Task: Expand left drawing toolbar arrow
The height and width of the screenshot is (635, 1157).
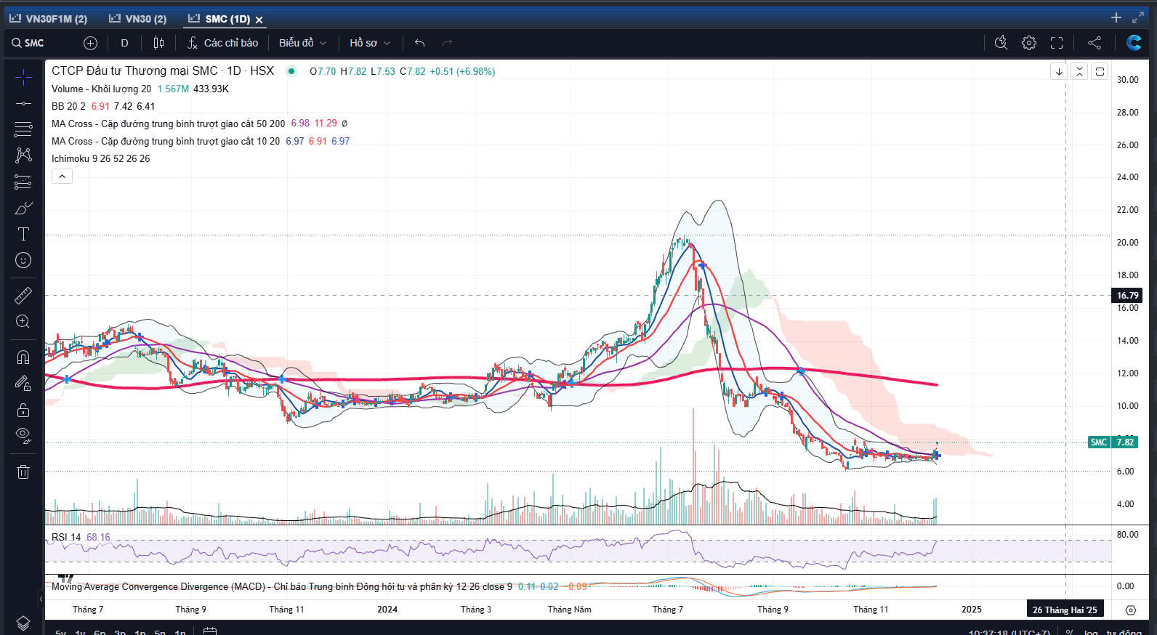Action: [x=41, y=599]
